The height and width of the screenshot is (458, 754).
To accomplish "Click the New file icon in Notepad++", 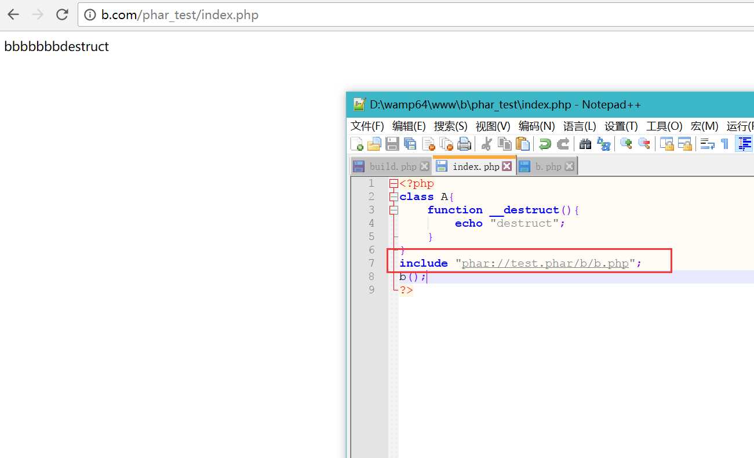I will (x=357, y=144).
